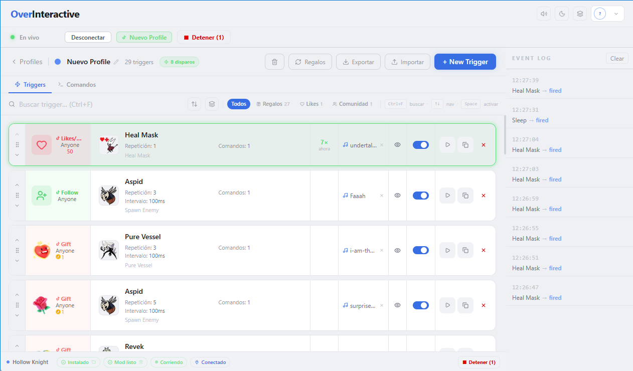Duplicate the Follow Aspid trigger
633x371 pixels.
click(x=465, y=196)
